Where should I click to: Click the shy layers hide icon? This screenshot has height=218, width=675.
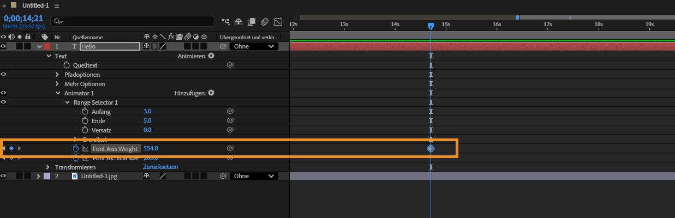coord(238,22)
